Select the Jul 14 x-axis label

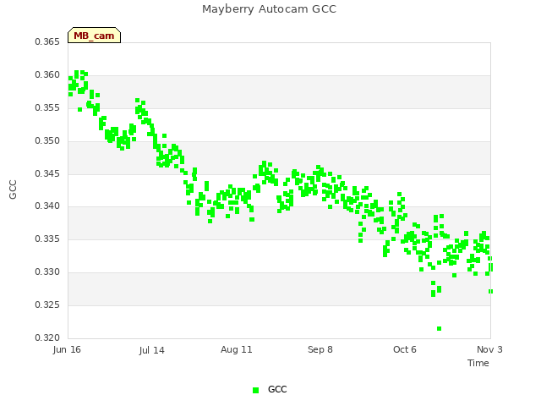tap(152, 350)
